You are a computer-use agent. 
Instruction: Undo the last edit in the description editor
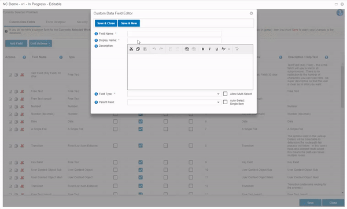click(x=154, y=49)
